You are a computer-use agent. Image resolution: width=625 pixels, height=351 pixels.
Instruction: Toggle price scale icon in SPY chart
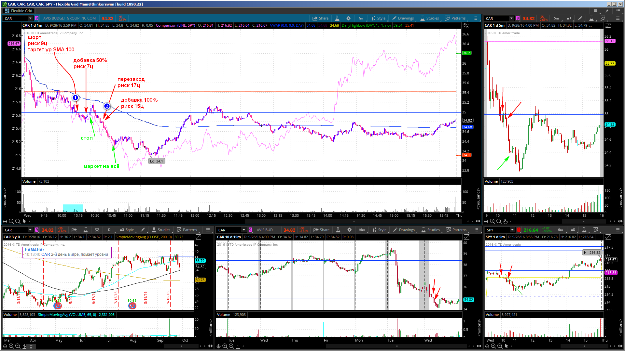(608, 237)
